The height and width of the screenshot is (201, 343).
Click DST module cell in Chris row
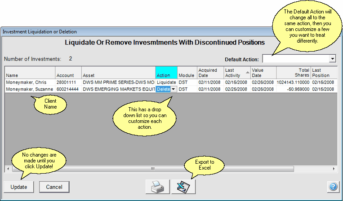pyautogui.click(x=187, y=82)
